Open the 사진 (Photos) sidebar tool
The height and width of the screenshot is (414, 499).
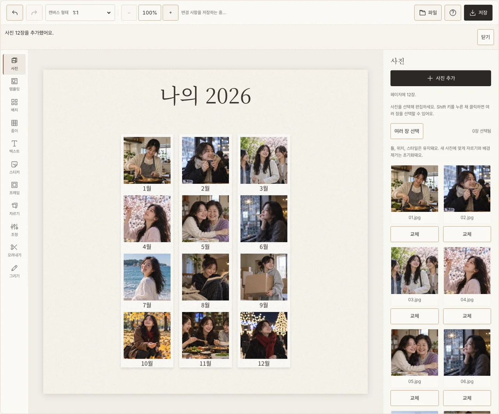coord(14,64)
